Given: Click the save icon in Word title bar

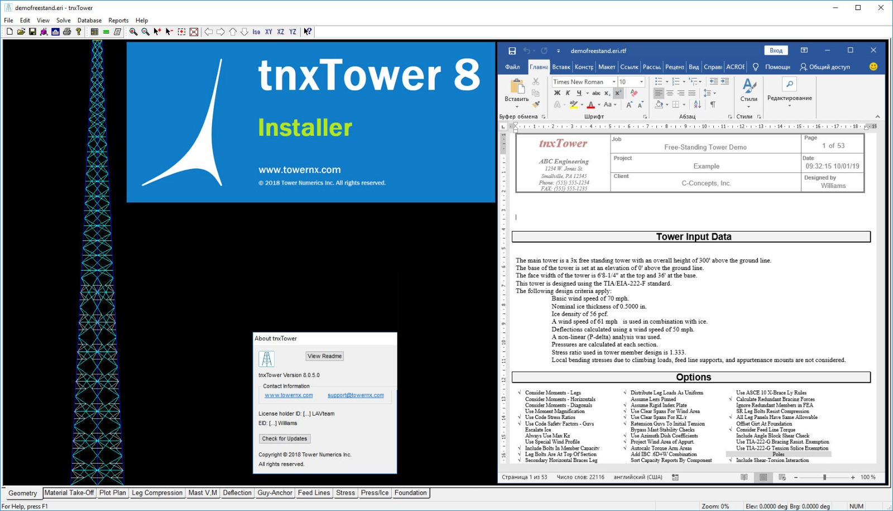Looking at the screenshot, I should [x=512, y=51].
